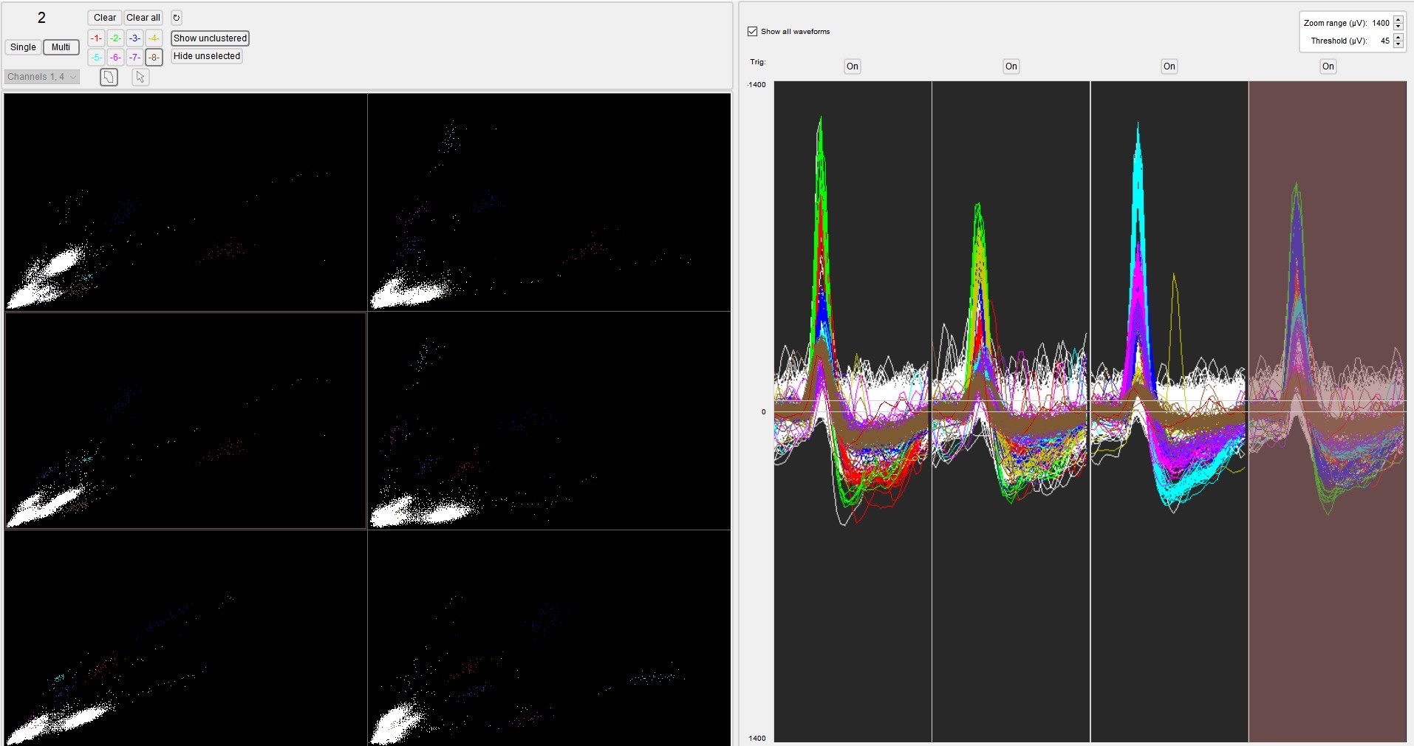
Task: Select the highlighted fourth waveform panel
Action: [x=1328, y=411]
